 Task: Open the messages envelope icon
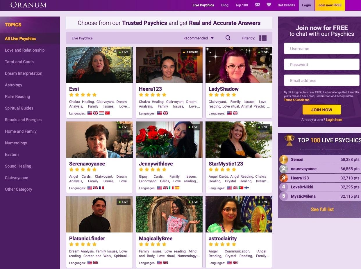click(x=258, y=5)
